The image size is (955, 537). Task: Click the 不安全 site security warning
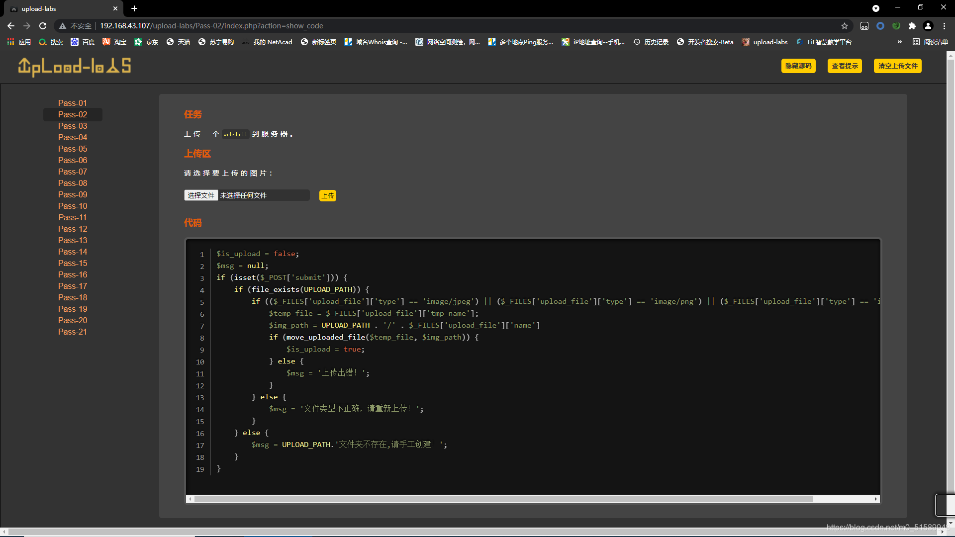pos(76,26)
